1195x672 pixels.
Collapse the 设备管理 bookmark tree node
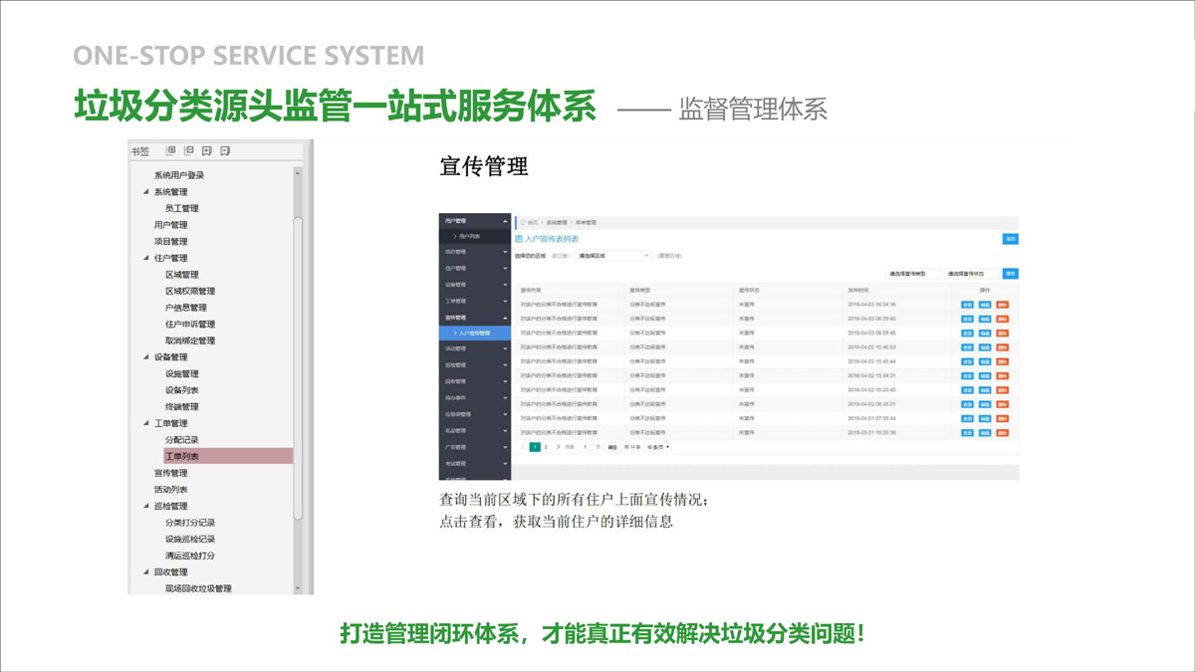click(145, 357)
